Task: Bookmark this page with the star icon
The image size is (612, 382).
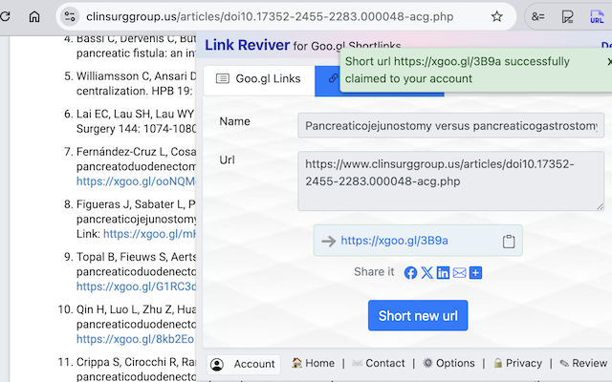Action: 497,16
